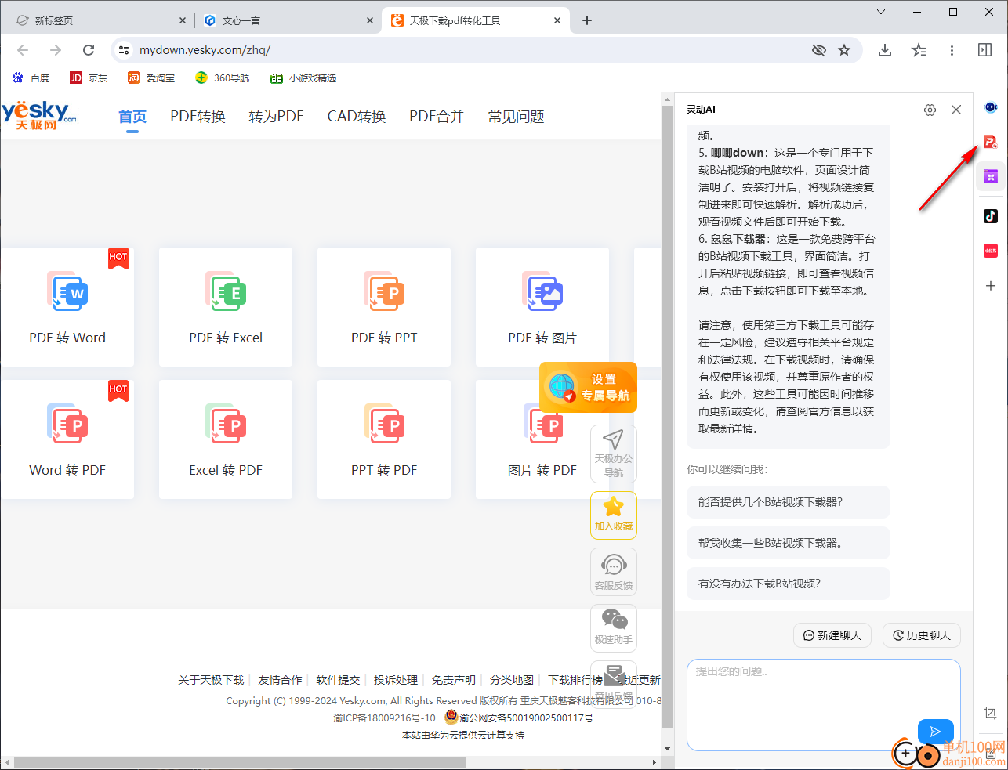The image size is (1008, 770).
Task: Open the PDF 转 Excel tool card
Action: pos(226,307)
